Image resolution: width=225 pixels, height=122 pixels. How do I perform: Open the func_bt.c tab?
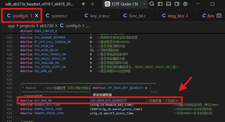(x=135, y=16)
